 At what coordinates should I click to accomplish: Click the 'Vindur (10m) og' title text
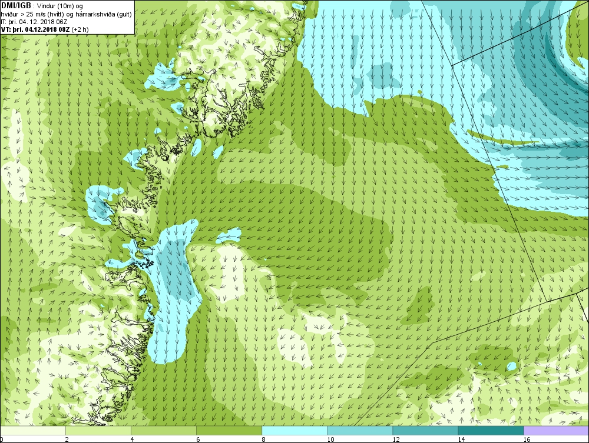point(61,6)
